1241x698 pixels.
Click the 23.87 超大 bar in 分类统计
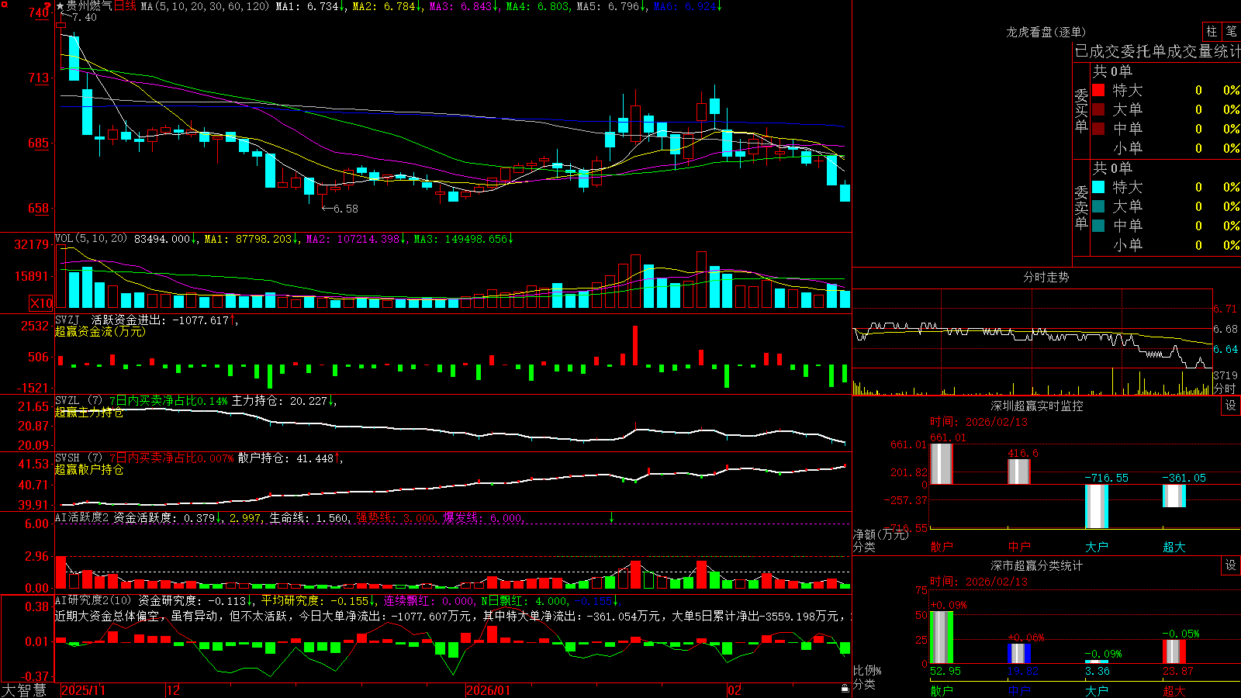[x=1174, y=651]
